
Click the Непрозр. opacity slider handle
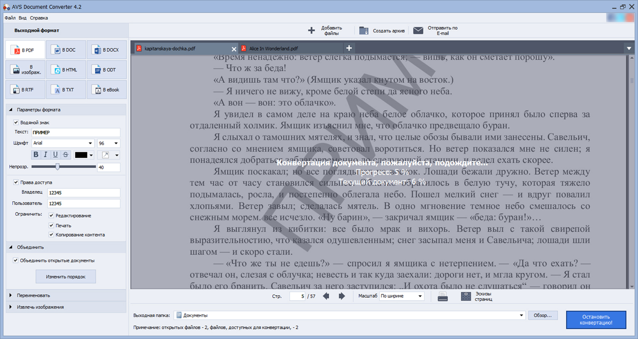click(57, 167)
